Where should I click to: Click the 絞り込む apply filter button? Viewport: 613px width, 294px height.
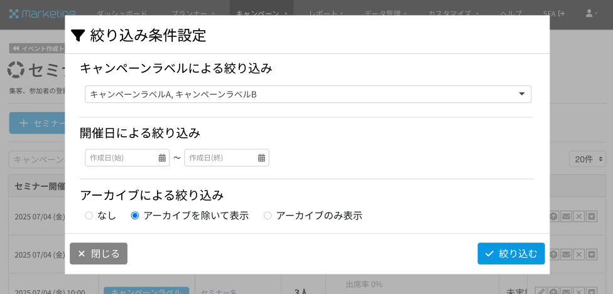[511, 253]
